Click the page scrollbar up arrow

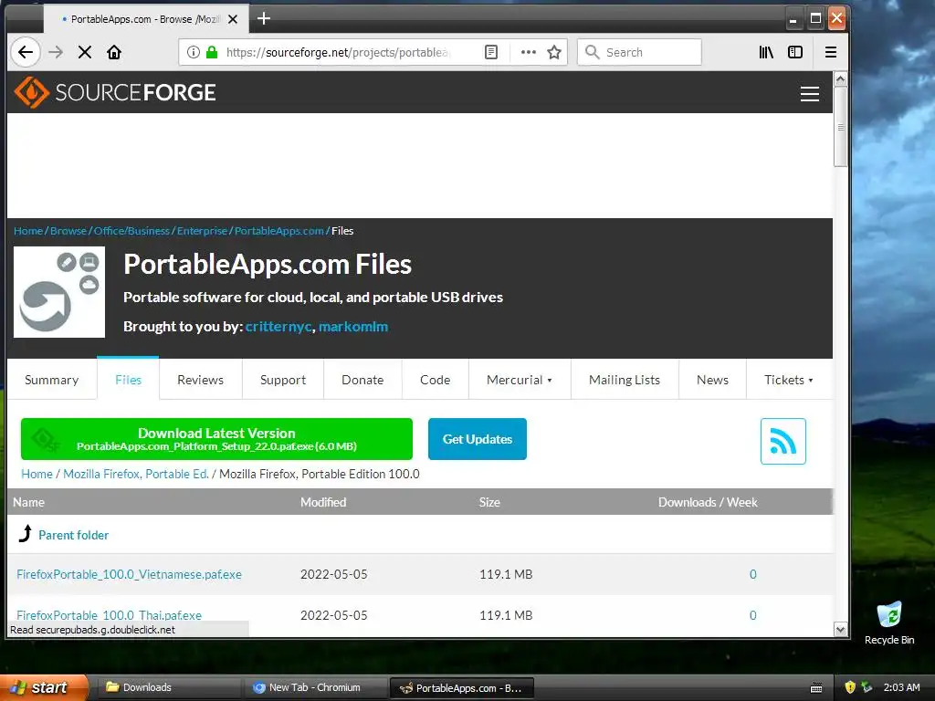840,79
